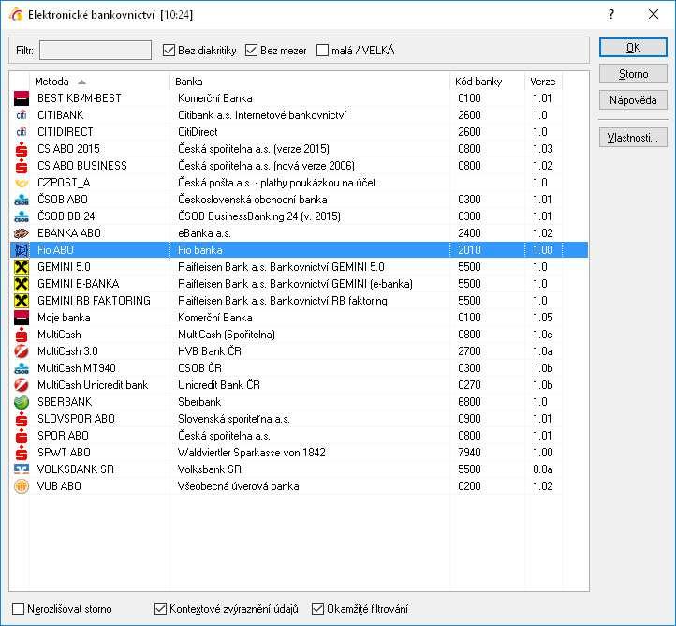Viewport: 676px width, 626px height.
Task: Click HVB Bank ČR text
Action: coord(210,351)
